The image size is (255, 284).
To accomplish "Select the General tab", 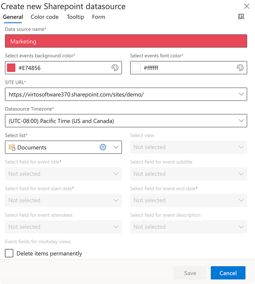I will tap(13, 17).
